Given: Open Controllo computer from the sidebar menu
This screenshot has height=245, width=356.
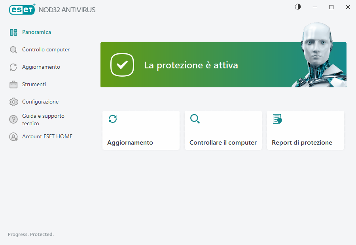Looking at the screenshot, I should (x=46, y=49).
